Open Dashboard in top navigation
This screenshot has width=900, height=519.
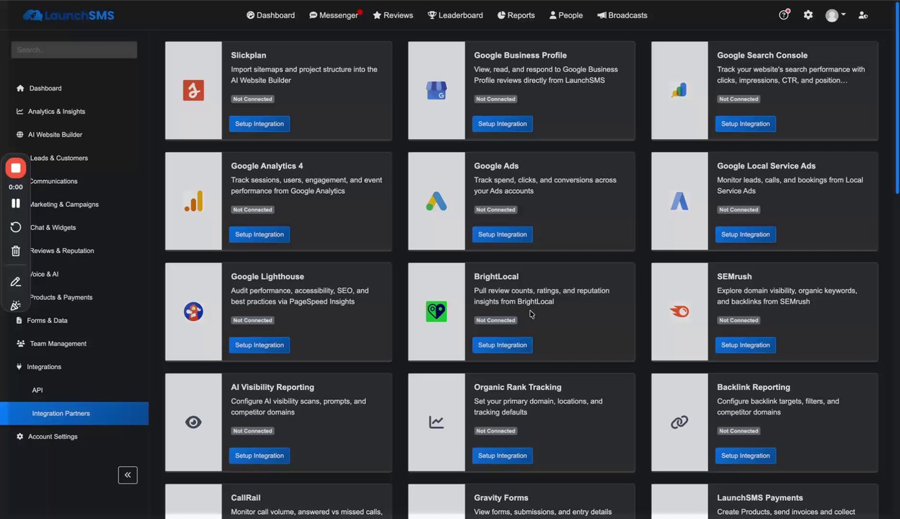coord(270,15)
